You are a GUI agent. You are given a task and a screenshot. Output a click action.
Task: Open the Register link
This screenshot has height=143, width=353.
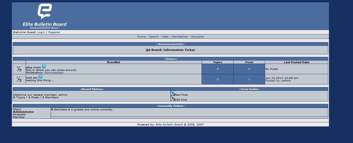(x=54, y=32)
